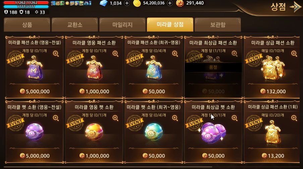Image resolution: width=303 pixels, height=169 pixels.
Task: Open magnifier on 미라클 최상급 펫 소환
Action: click(235, 118)
